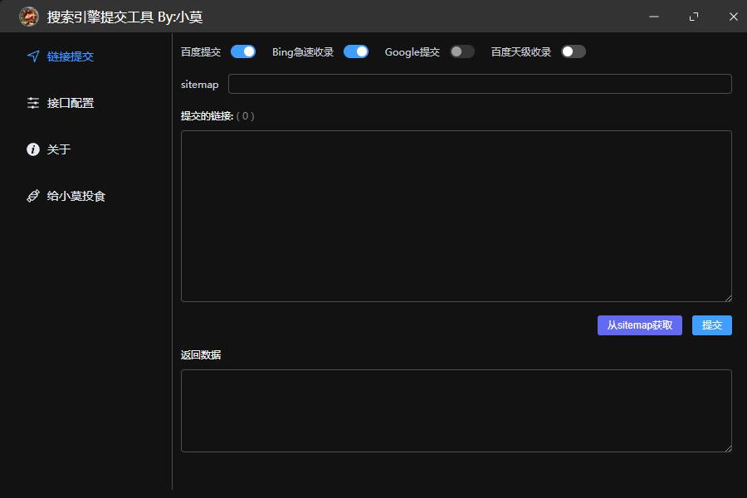This screenshot has width=747, height=498.
Task: Open the 给小莫投食 text label in sidebar
Action: coord(76,196)
